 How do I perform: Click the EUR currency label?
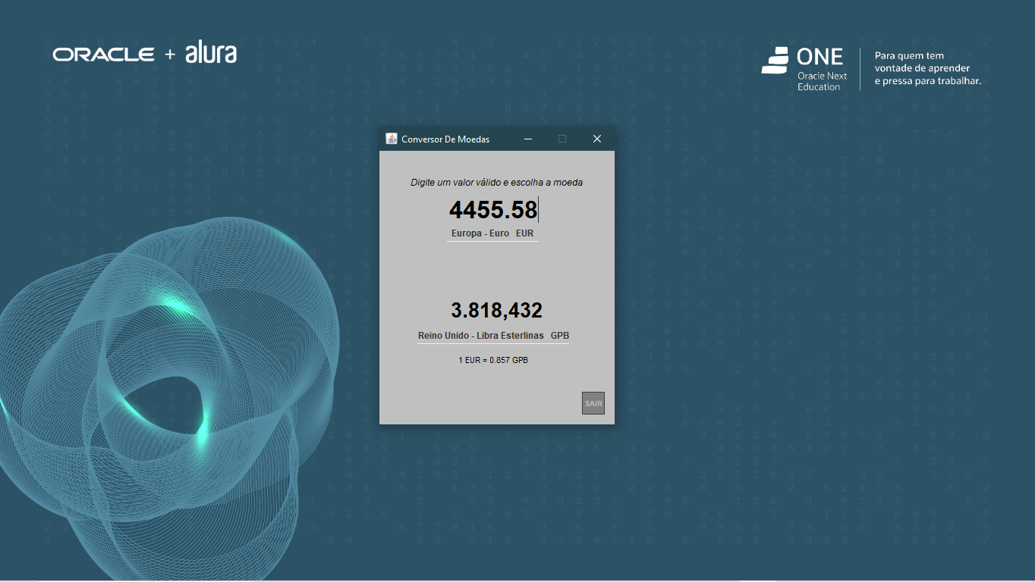[x=524, y=233]
